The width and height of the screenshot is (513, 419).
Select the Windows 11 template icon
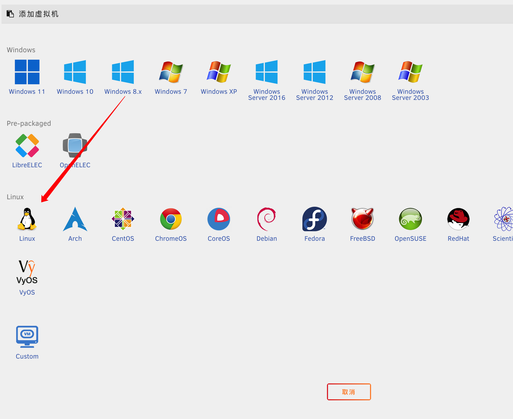(x=27, y=72)
